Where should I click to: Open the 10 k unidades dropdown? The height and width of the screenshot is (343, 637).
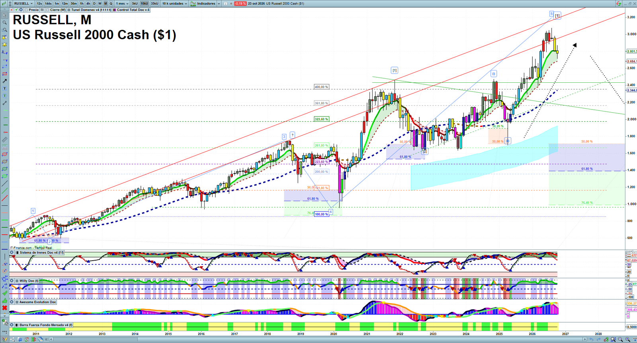(x=174, y=4)
